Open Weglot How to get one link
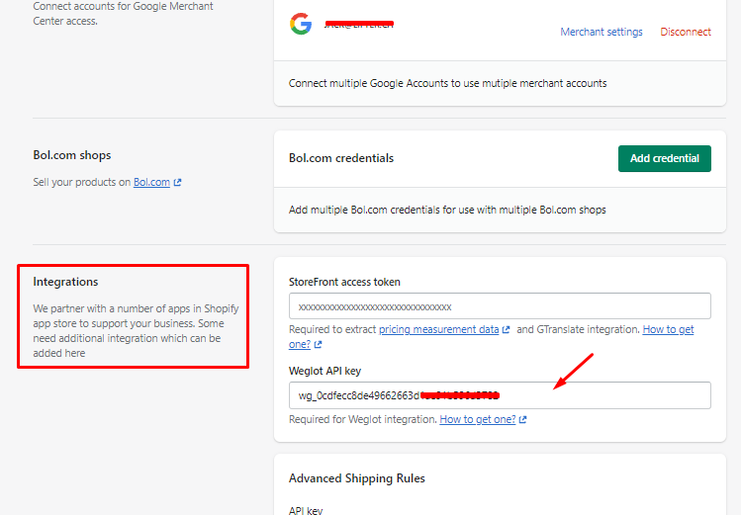The height and width of the screenshot is (515, 741). pos(477,419)
